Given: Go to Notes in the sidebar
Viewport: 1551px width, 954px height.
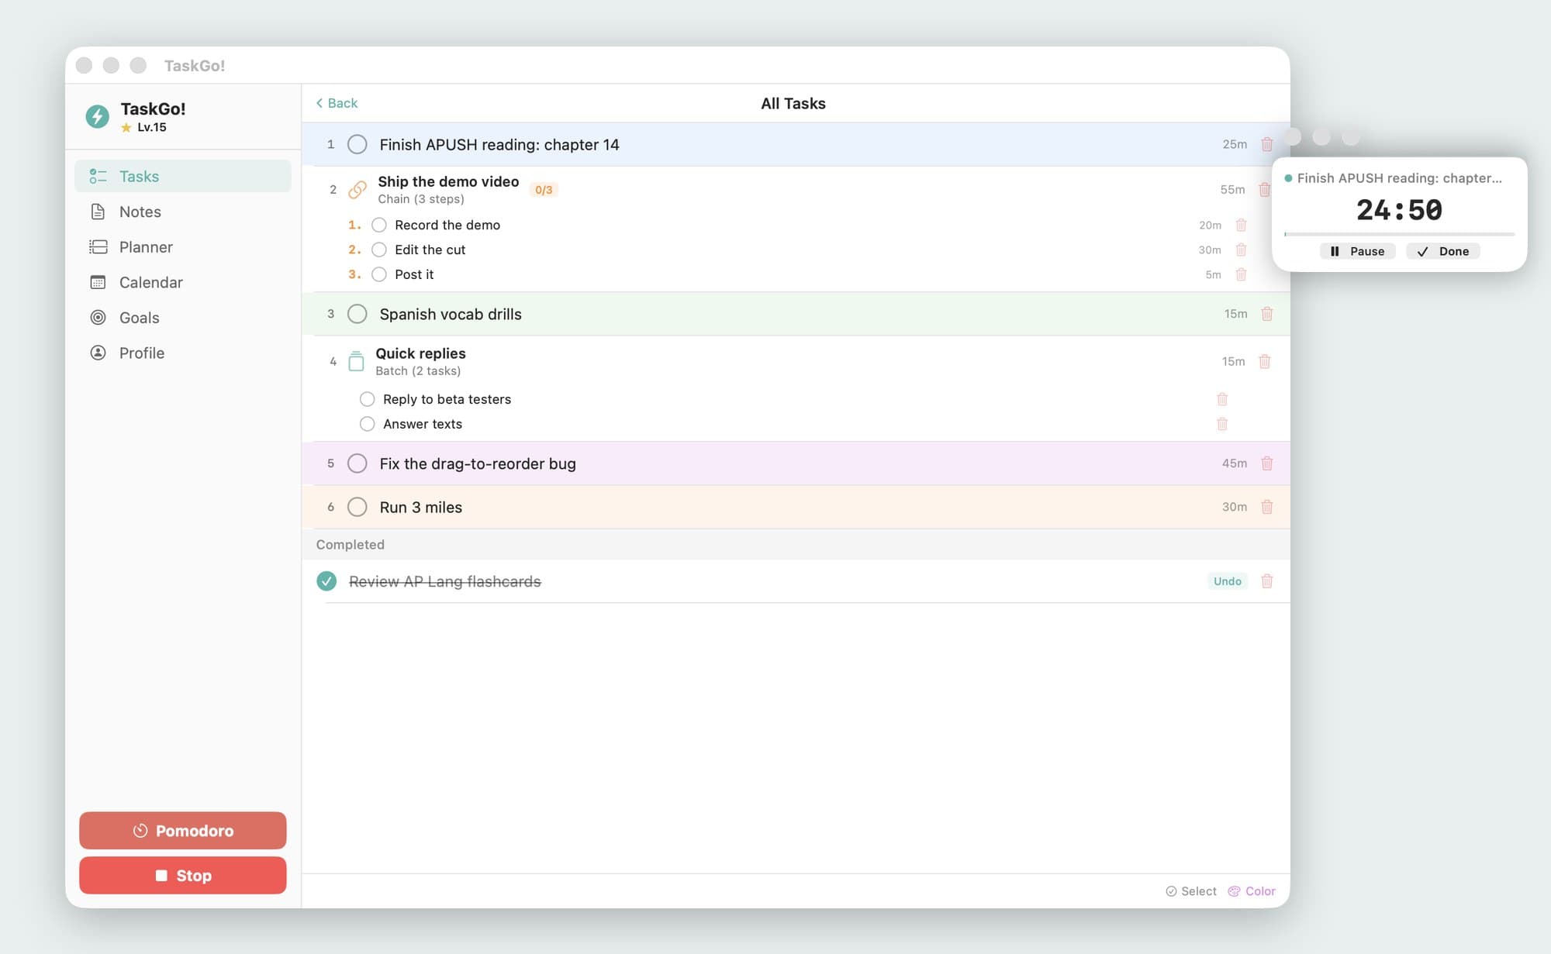Looking at the screenshot, I should pyautogui.click(x=183, y=212).
